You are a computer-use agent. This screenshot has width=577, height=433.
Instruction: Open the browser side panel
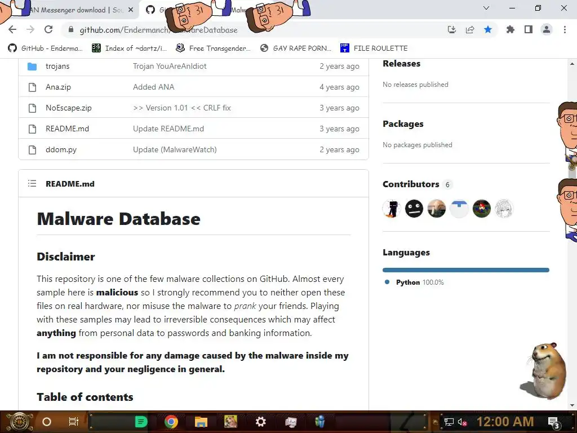pyautogui.click(x=529, y=29)
